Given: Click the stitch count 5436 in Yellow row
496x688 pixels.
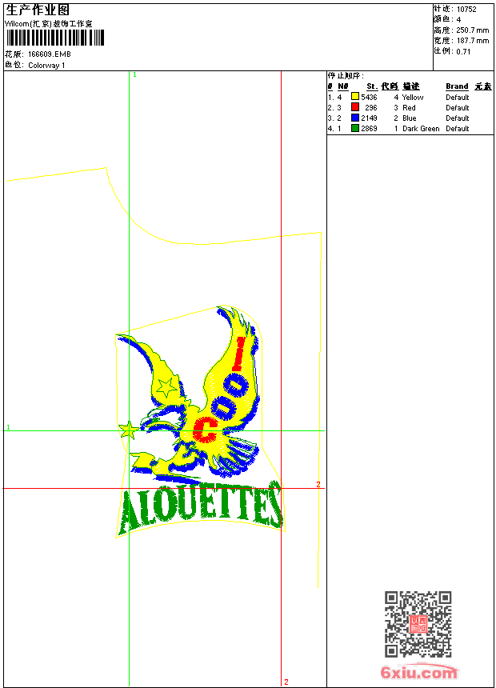Looking at the screenshot, I should point(369,98).
